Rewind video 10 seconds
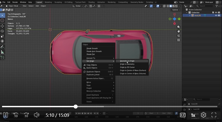The image size is (222, 122). coord(16,115)
